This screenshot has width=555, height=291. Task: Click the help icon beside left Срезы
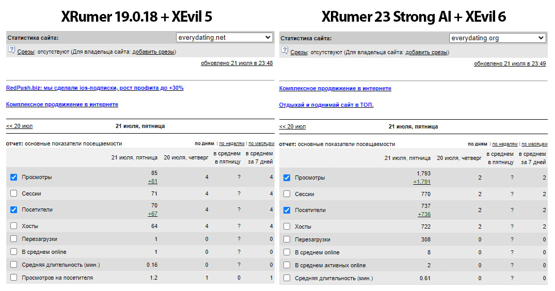(x=11, y=50)
